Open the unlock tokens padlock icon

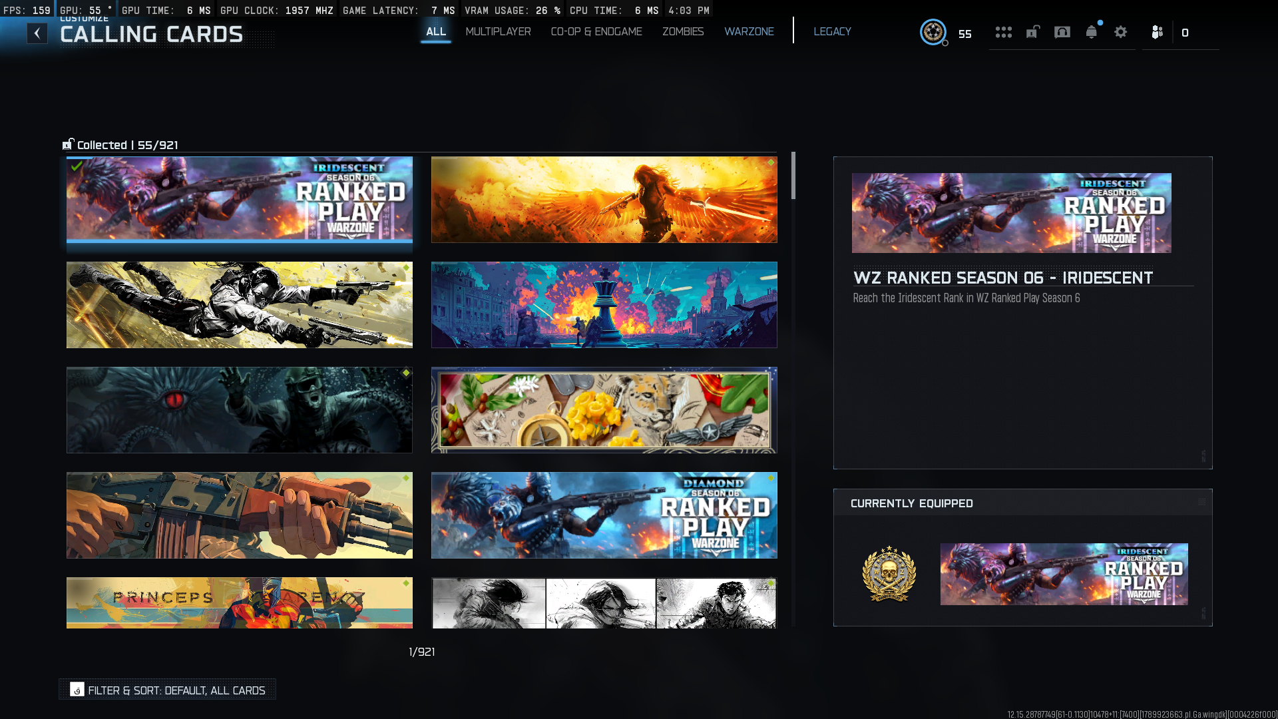tap(1033, 32)
